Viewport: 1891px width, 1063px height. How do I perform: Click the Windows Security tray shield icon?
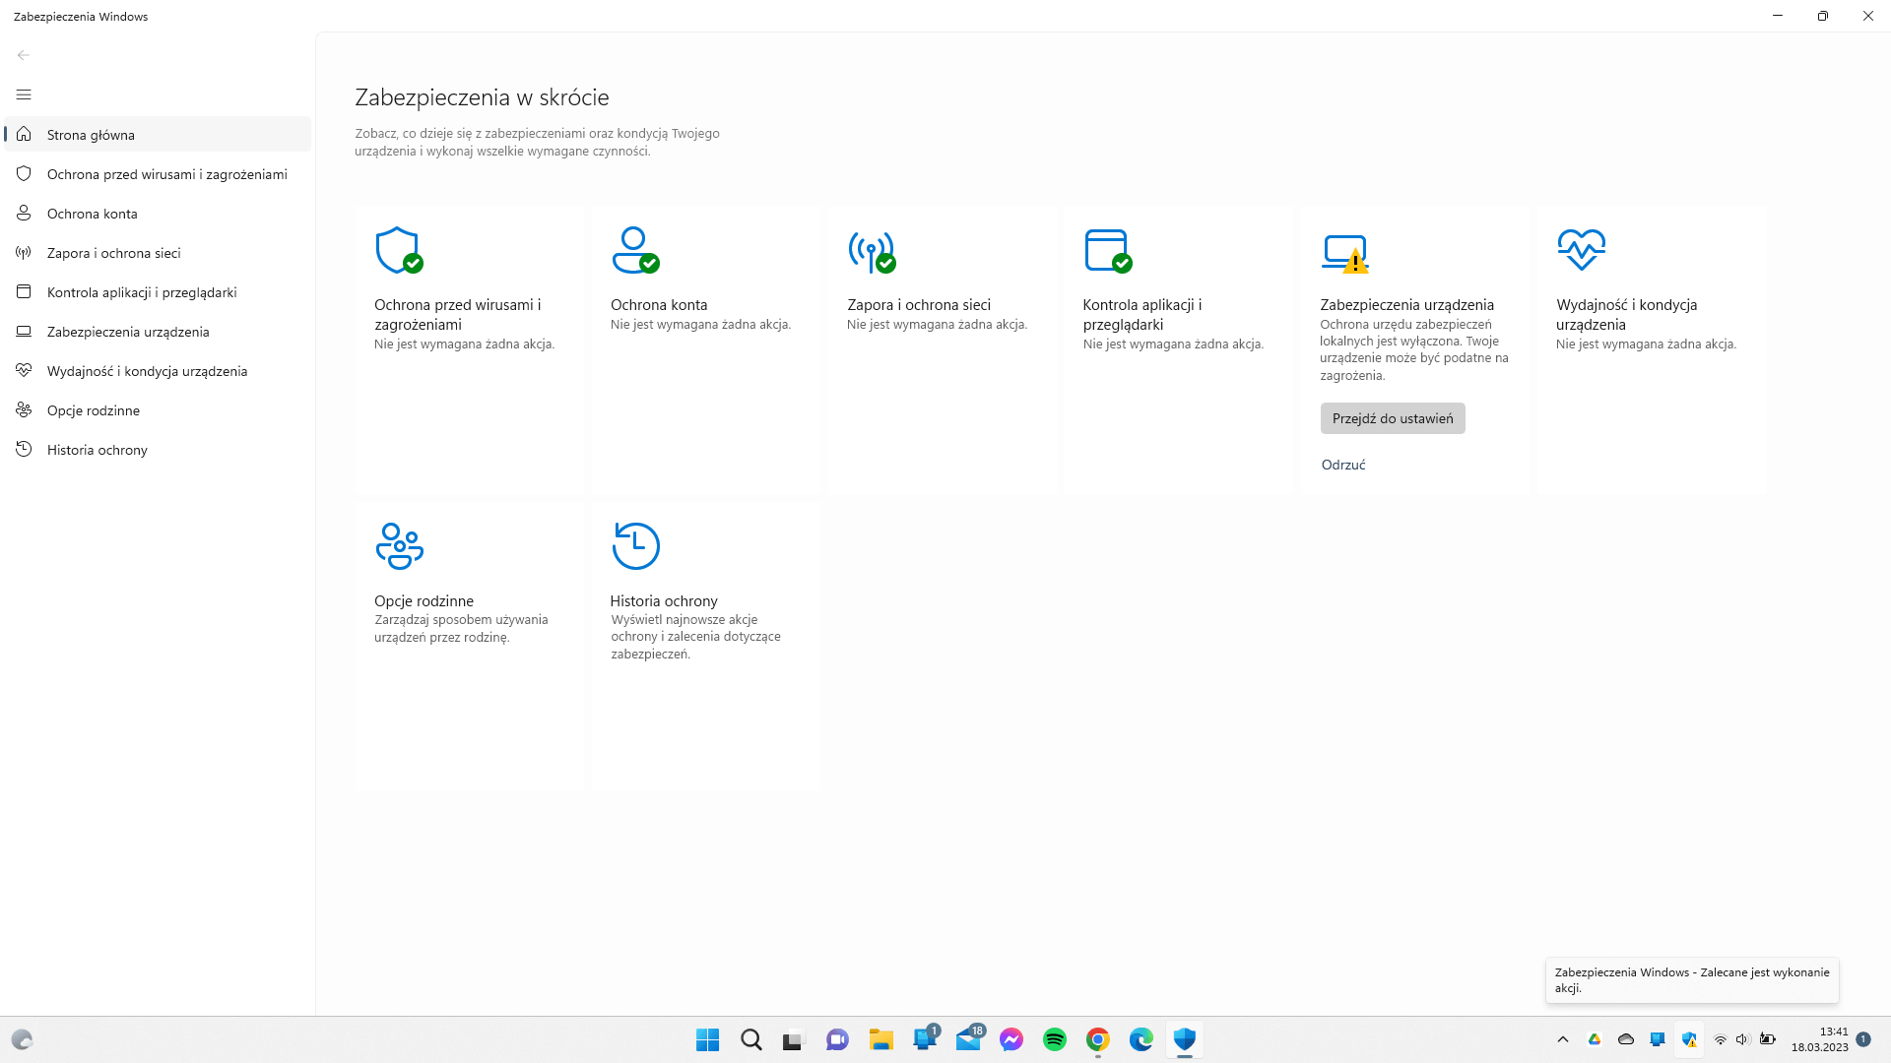point(1688,1039)
